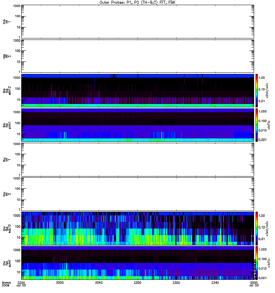
Task: Click the thc fbk edc12 spectrogram plot
Action: [137, 228]
